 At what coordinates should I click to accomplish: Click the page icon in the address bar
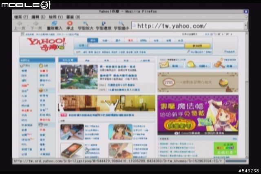tap(134, 26)
